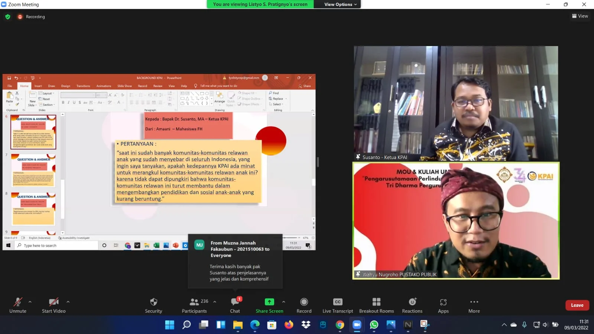Open the Replace option in Editing group
The height and width of the screenshot is (334, 594).
click(x=277, y=98)
